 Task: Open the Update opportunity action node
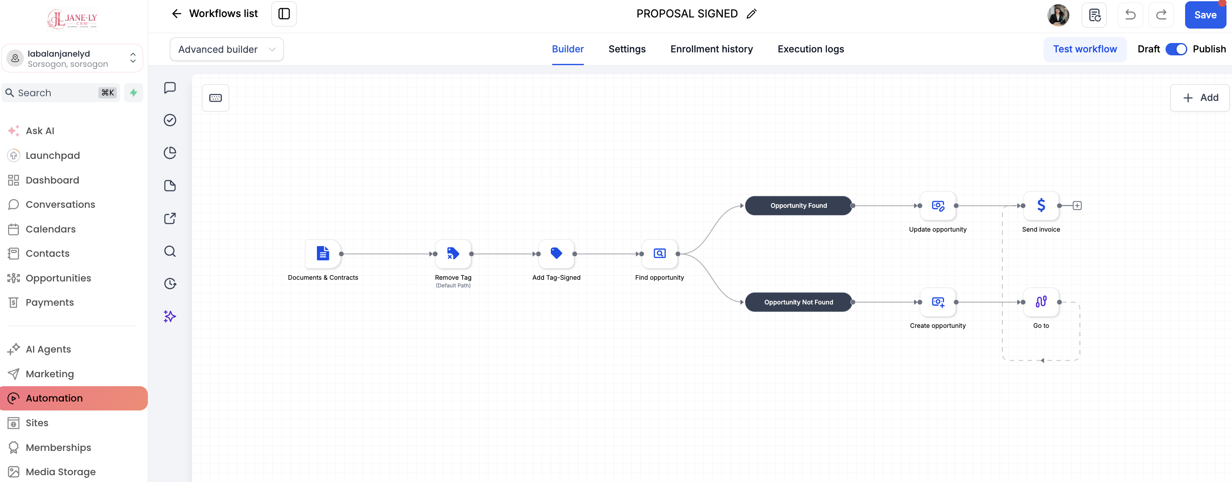click(x=938, y=206)
